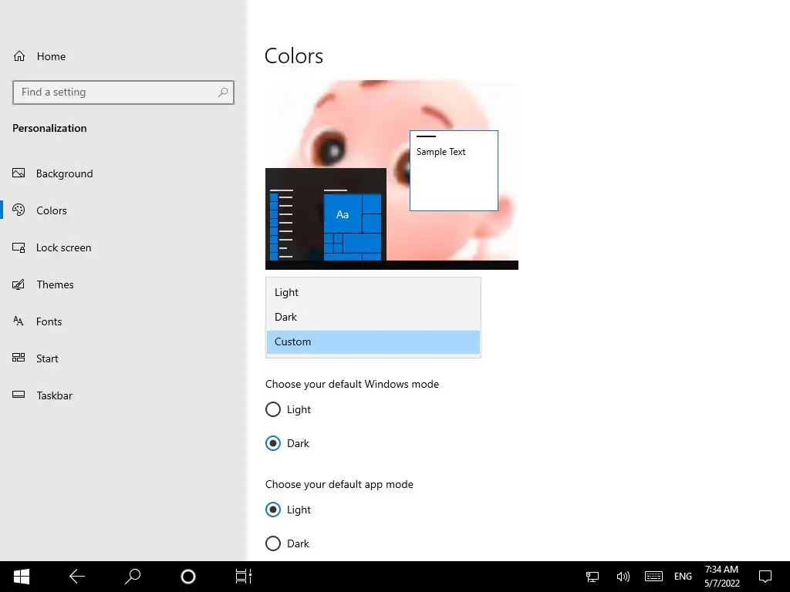Open Cortana circle on taskbar

188,577
